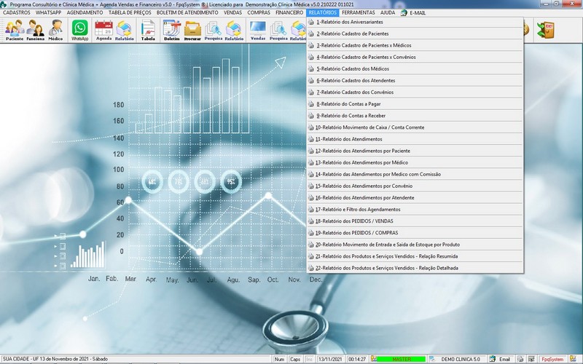The height and width of the screenshot is (364, 583).
Task: Open the Pesquisa icon right of Vendas
Action: [278, 30]
